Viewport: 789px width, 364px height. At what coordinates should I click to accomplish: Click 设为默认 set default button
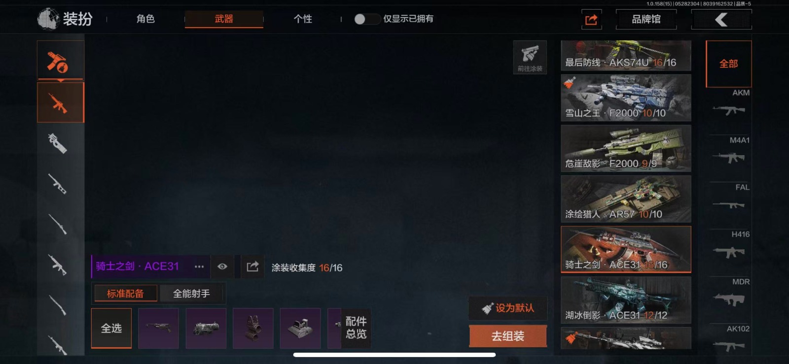pyautogui.click(x=508, y=308)
